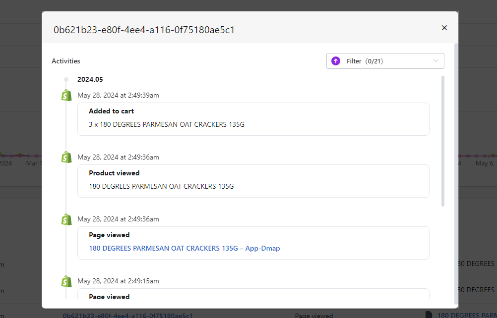Screen dimensions: 497x318
Task: Click the timeline dot next to 2024.05
Action: coord(66,79)
